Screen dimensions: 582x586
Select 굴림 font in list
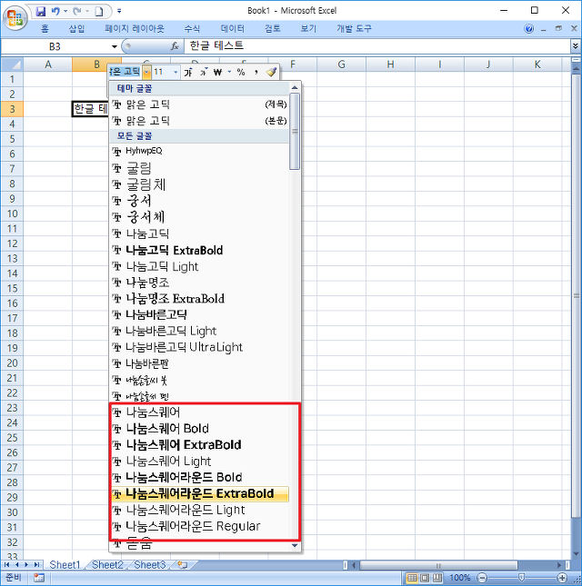coord(200,168)
